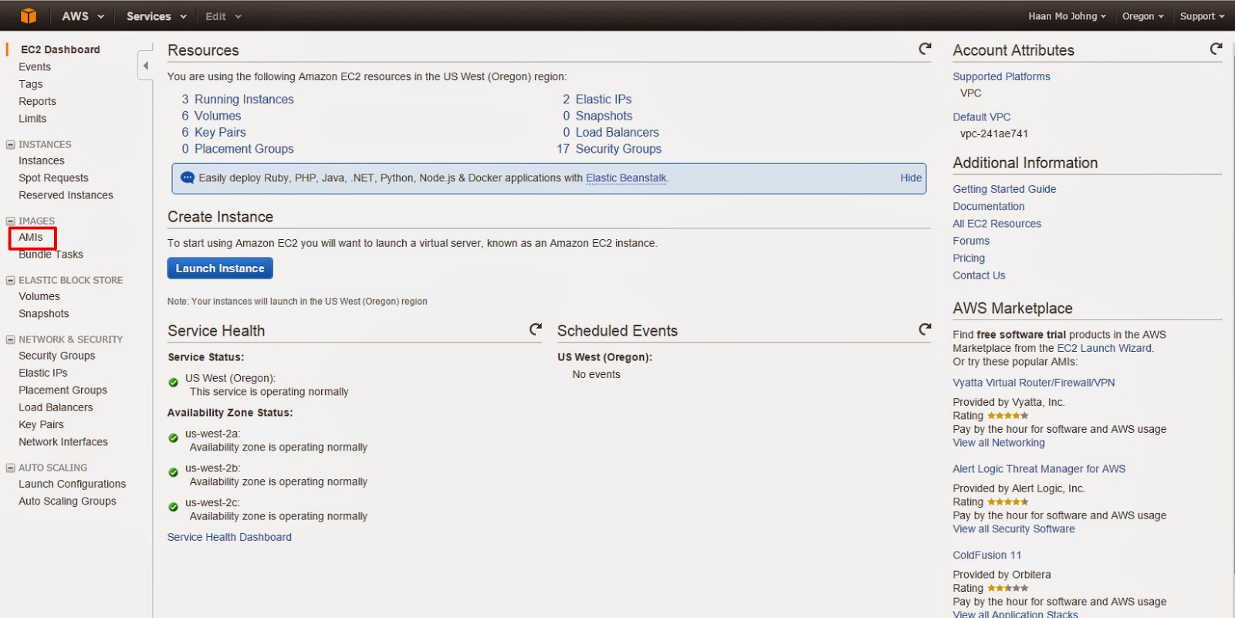1235x618 pixels.
Task: Open the Services dropdown menu
Action: point(157,16)
